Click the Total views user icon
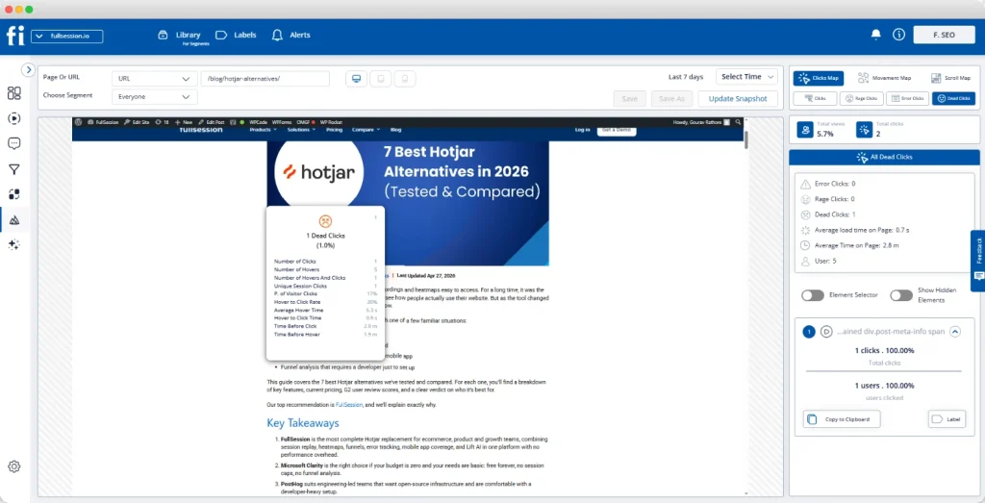Image resolution: width=985 pixels, height=503 pixels. pos(805,130)
